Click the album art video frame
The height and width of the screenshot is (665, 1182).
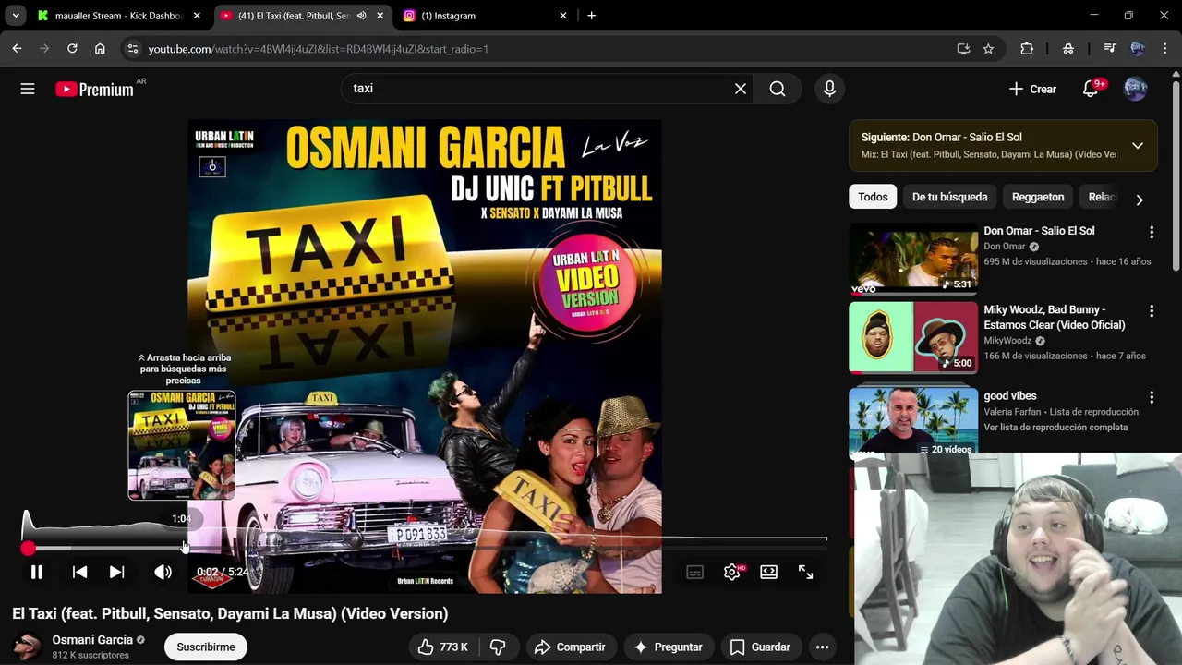(425, 356)
